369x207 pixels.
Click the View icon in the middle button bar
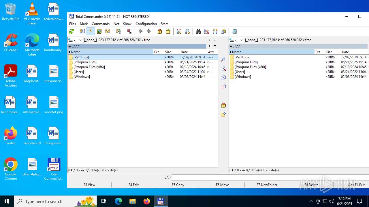(223, 59)
